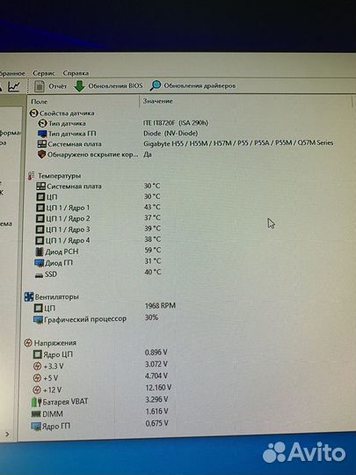The width and height of the screenshot is (356, 475).
Task: Click the Напряжения voltage icon
Action: (x=28, y=343)
